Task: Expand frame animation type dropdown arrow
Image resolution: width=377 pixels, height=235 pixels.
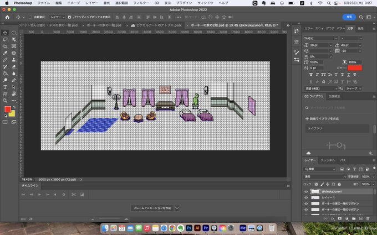Action: pos(177,208)
